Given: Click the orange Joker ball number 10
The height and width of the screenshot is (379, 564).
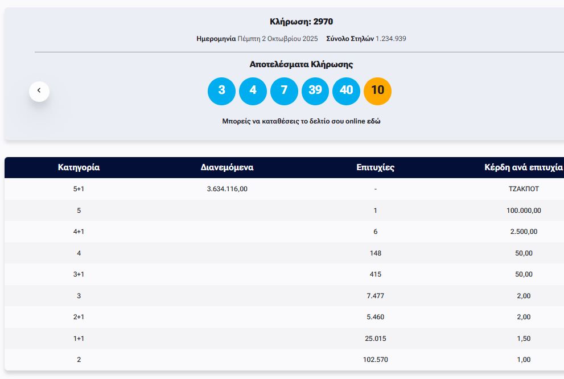Looking at the screenshot, I should click(x=377, y=91).
